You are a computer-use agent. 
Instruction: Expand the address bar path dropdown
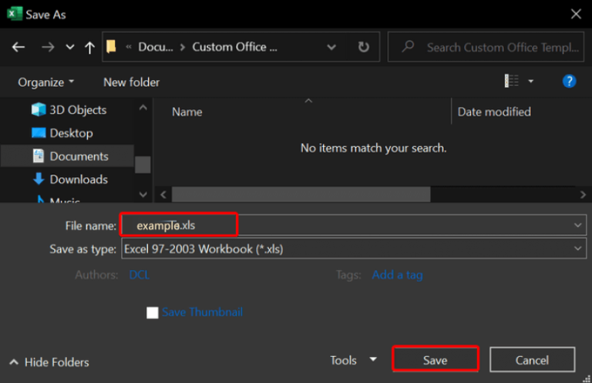click(331, 47)
